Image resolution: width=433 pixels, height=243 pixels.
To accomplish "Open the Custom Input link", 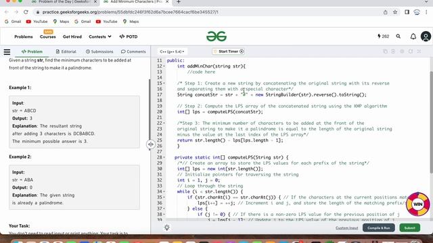I will point(347,228).
